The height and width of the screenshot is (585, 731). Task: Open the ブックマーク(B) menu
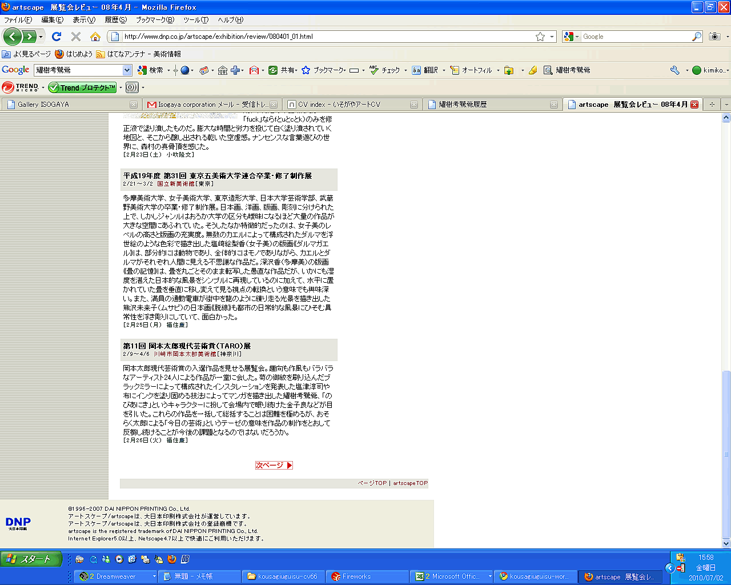coord(154,20)
